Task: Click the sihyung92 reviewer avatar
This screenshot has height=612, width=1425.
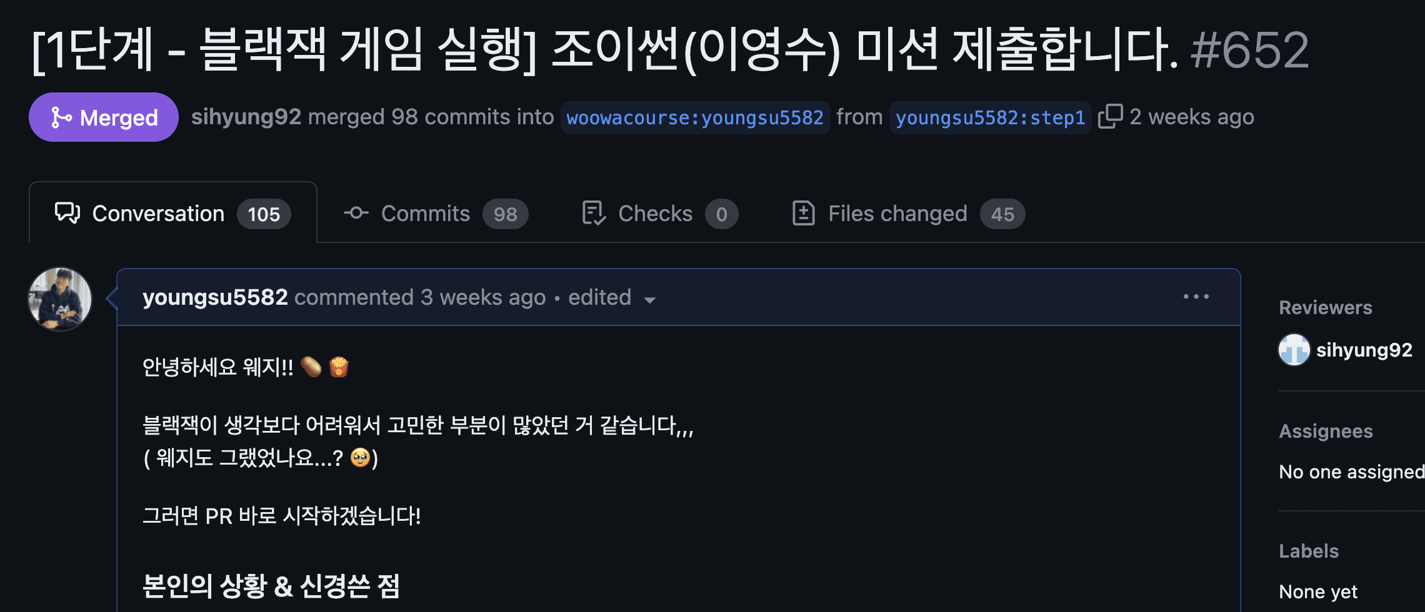Action: pyautogui.click(x=1294, y=350)
